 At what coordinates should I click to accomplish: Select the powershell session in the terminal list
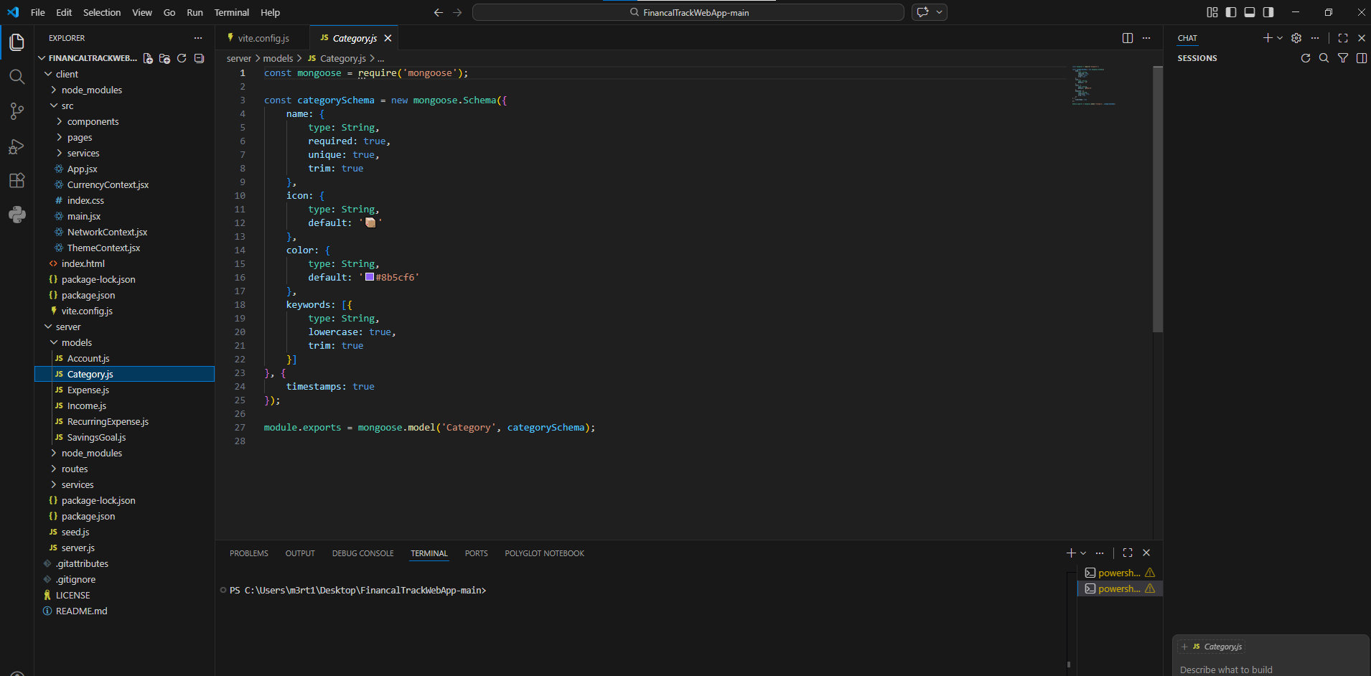coord(1118,573)
